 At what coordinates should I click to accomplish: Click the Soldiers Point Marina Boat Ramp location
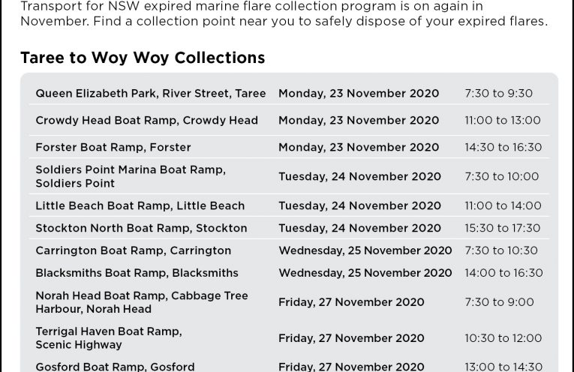(x=131, y=177)
